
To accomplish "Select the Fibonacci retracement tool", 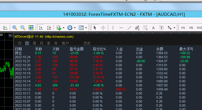I will (145, 28).
